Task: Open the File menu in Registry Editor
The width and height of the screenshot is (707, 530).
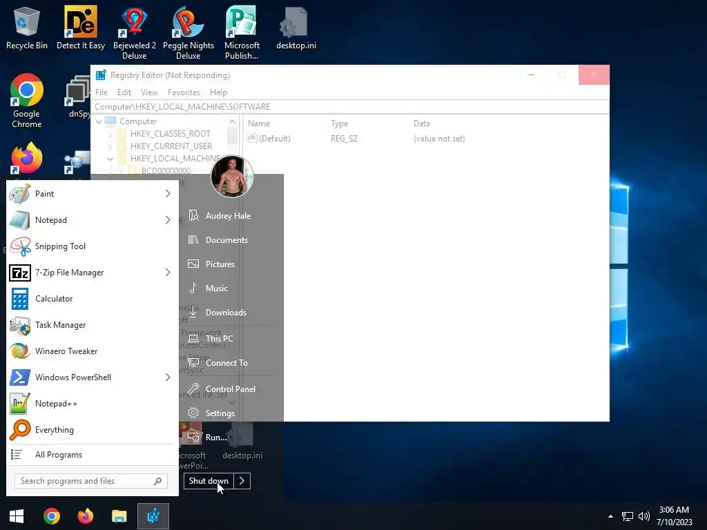Action: (101, 92)
